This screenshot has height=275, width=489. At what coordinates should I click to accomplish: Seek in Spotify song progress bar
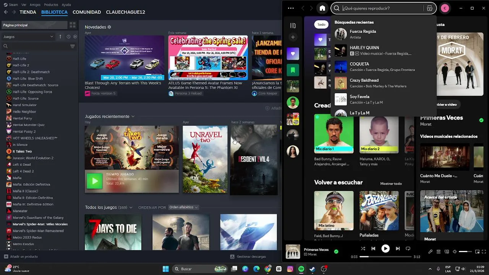(385, 257)
